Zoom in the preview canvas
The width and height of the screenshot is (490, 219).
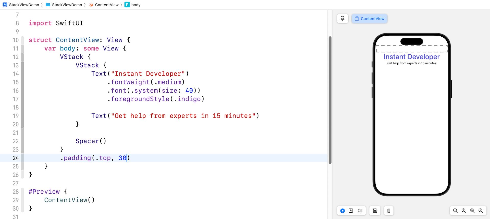pyautogui.click(x=481, y=211)
